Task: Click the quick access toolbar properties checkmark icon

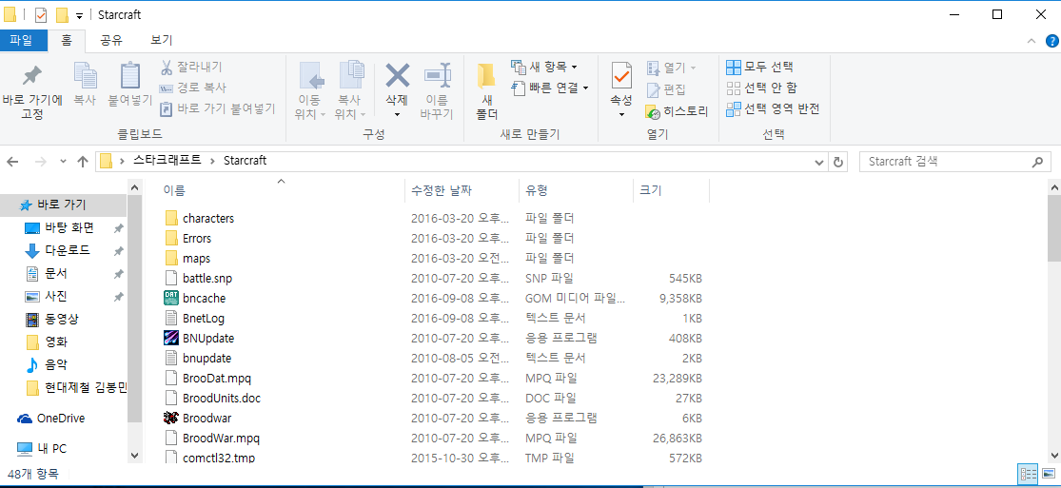Action: (x=41, y=15)
